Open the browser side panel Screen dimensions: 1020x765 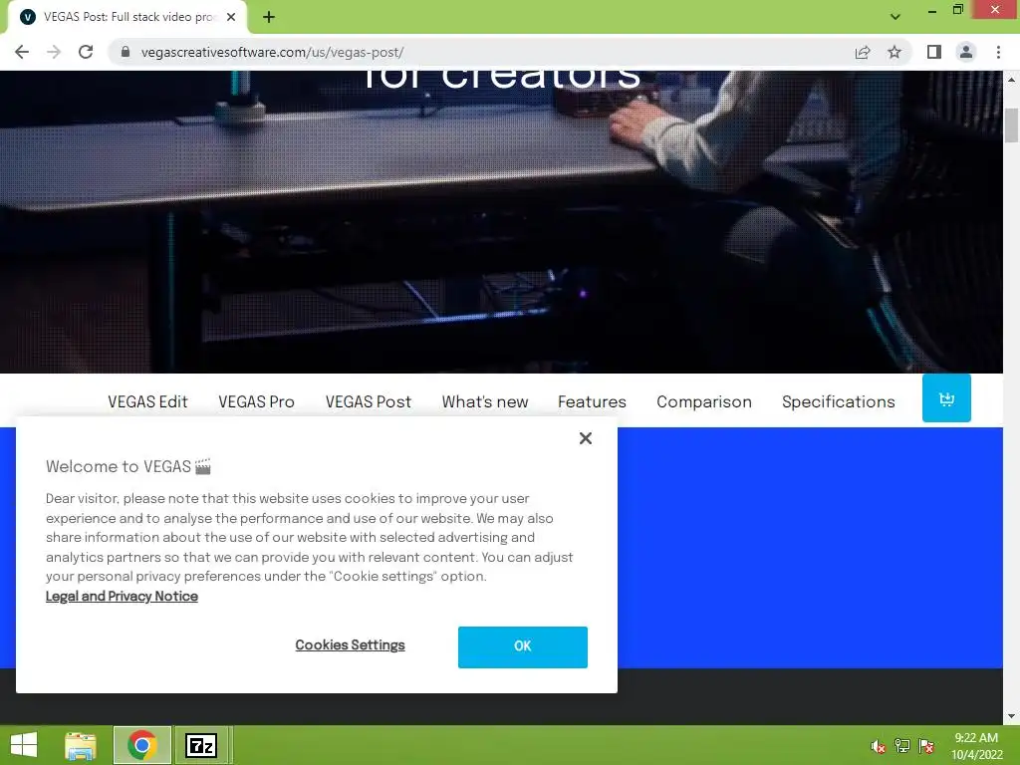click(934, 52)
